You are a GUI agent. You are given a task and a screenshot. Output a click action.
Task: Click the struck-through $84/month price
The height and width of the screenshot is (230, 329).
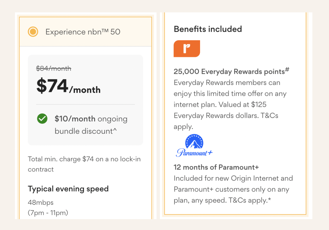[54, 69]
